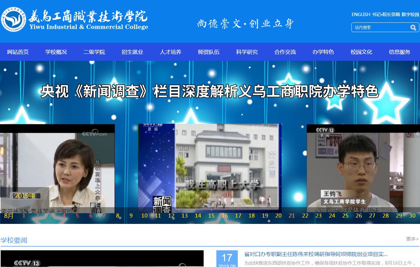420x267 pixels.
Task: Open the 学校要闻 section heading
Action: tap(14, 240)
